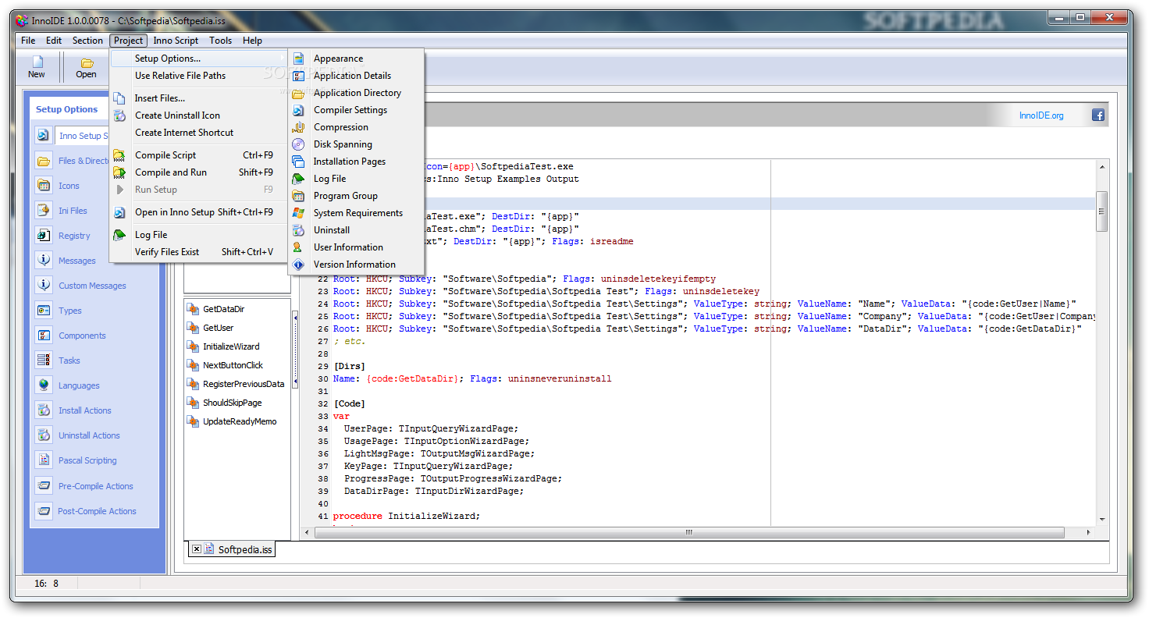
Task: Click the Compile and Run icon
Action: point(119,172)
